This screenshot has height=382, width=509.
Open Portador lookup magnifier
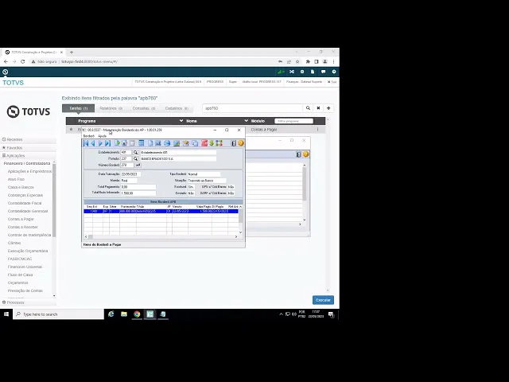coord(135,159)
